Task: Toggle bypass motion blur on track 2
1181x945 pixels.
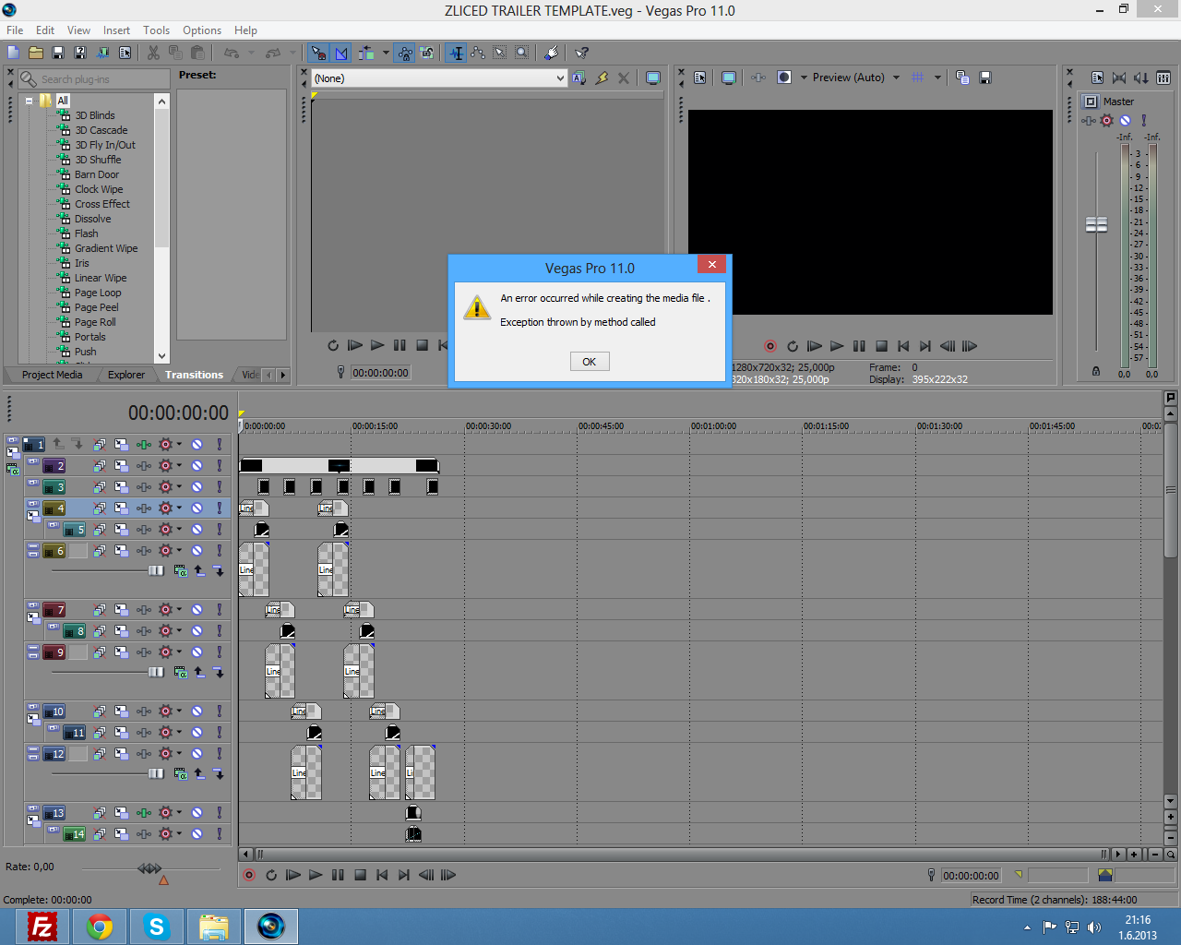Action: [100, 466]
